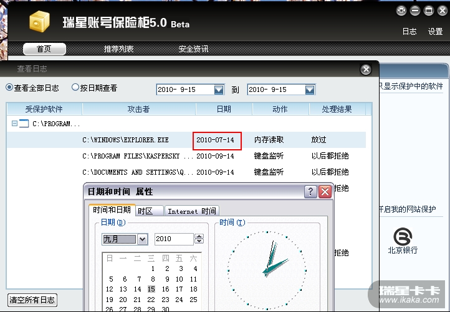Sort by 动作 column header
This screenshot has height=312, width=450.
pos(280,109)
